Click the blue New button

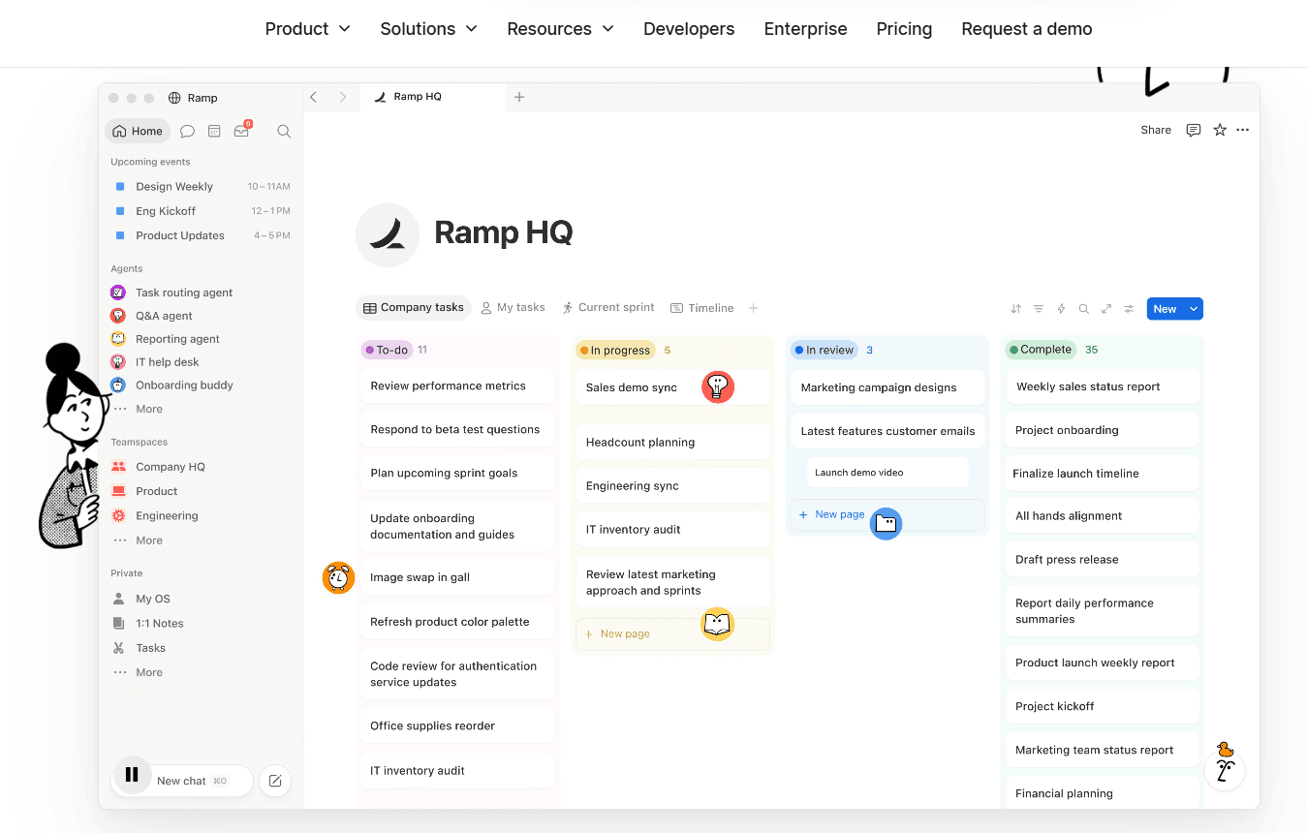tap(1166, 309)
